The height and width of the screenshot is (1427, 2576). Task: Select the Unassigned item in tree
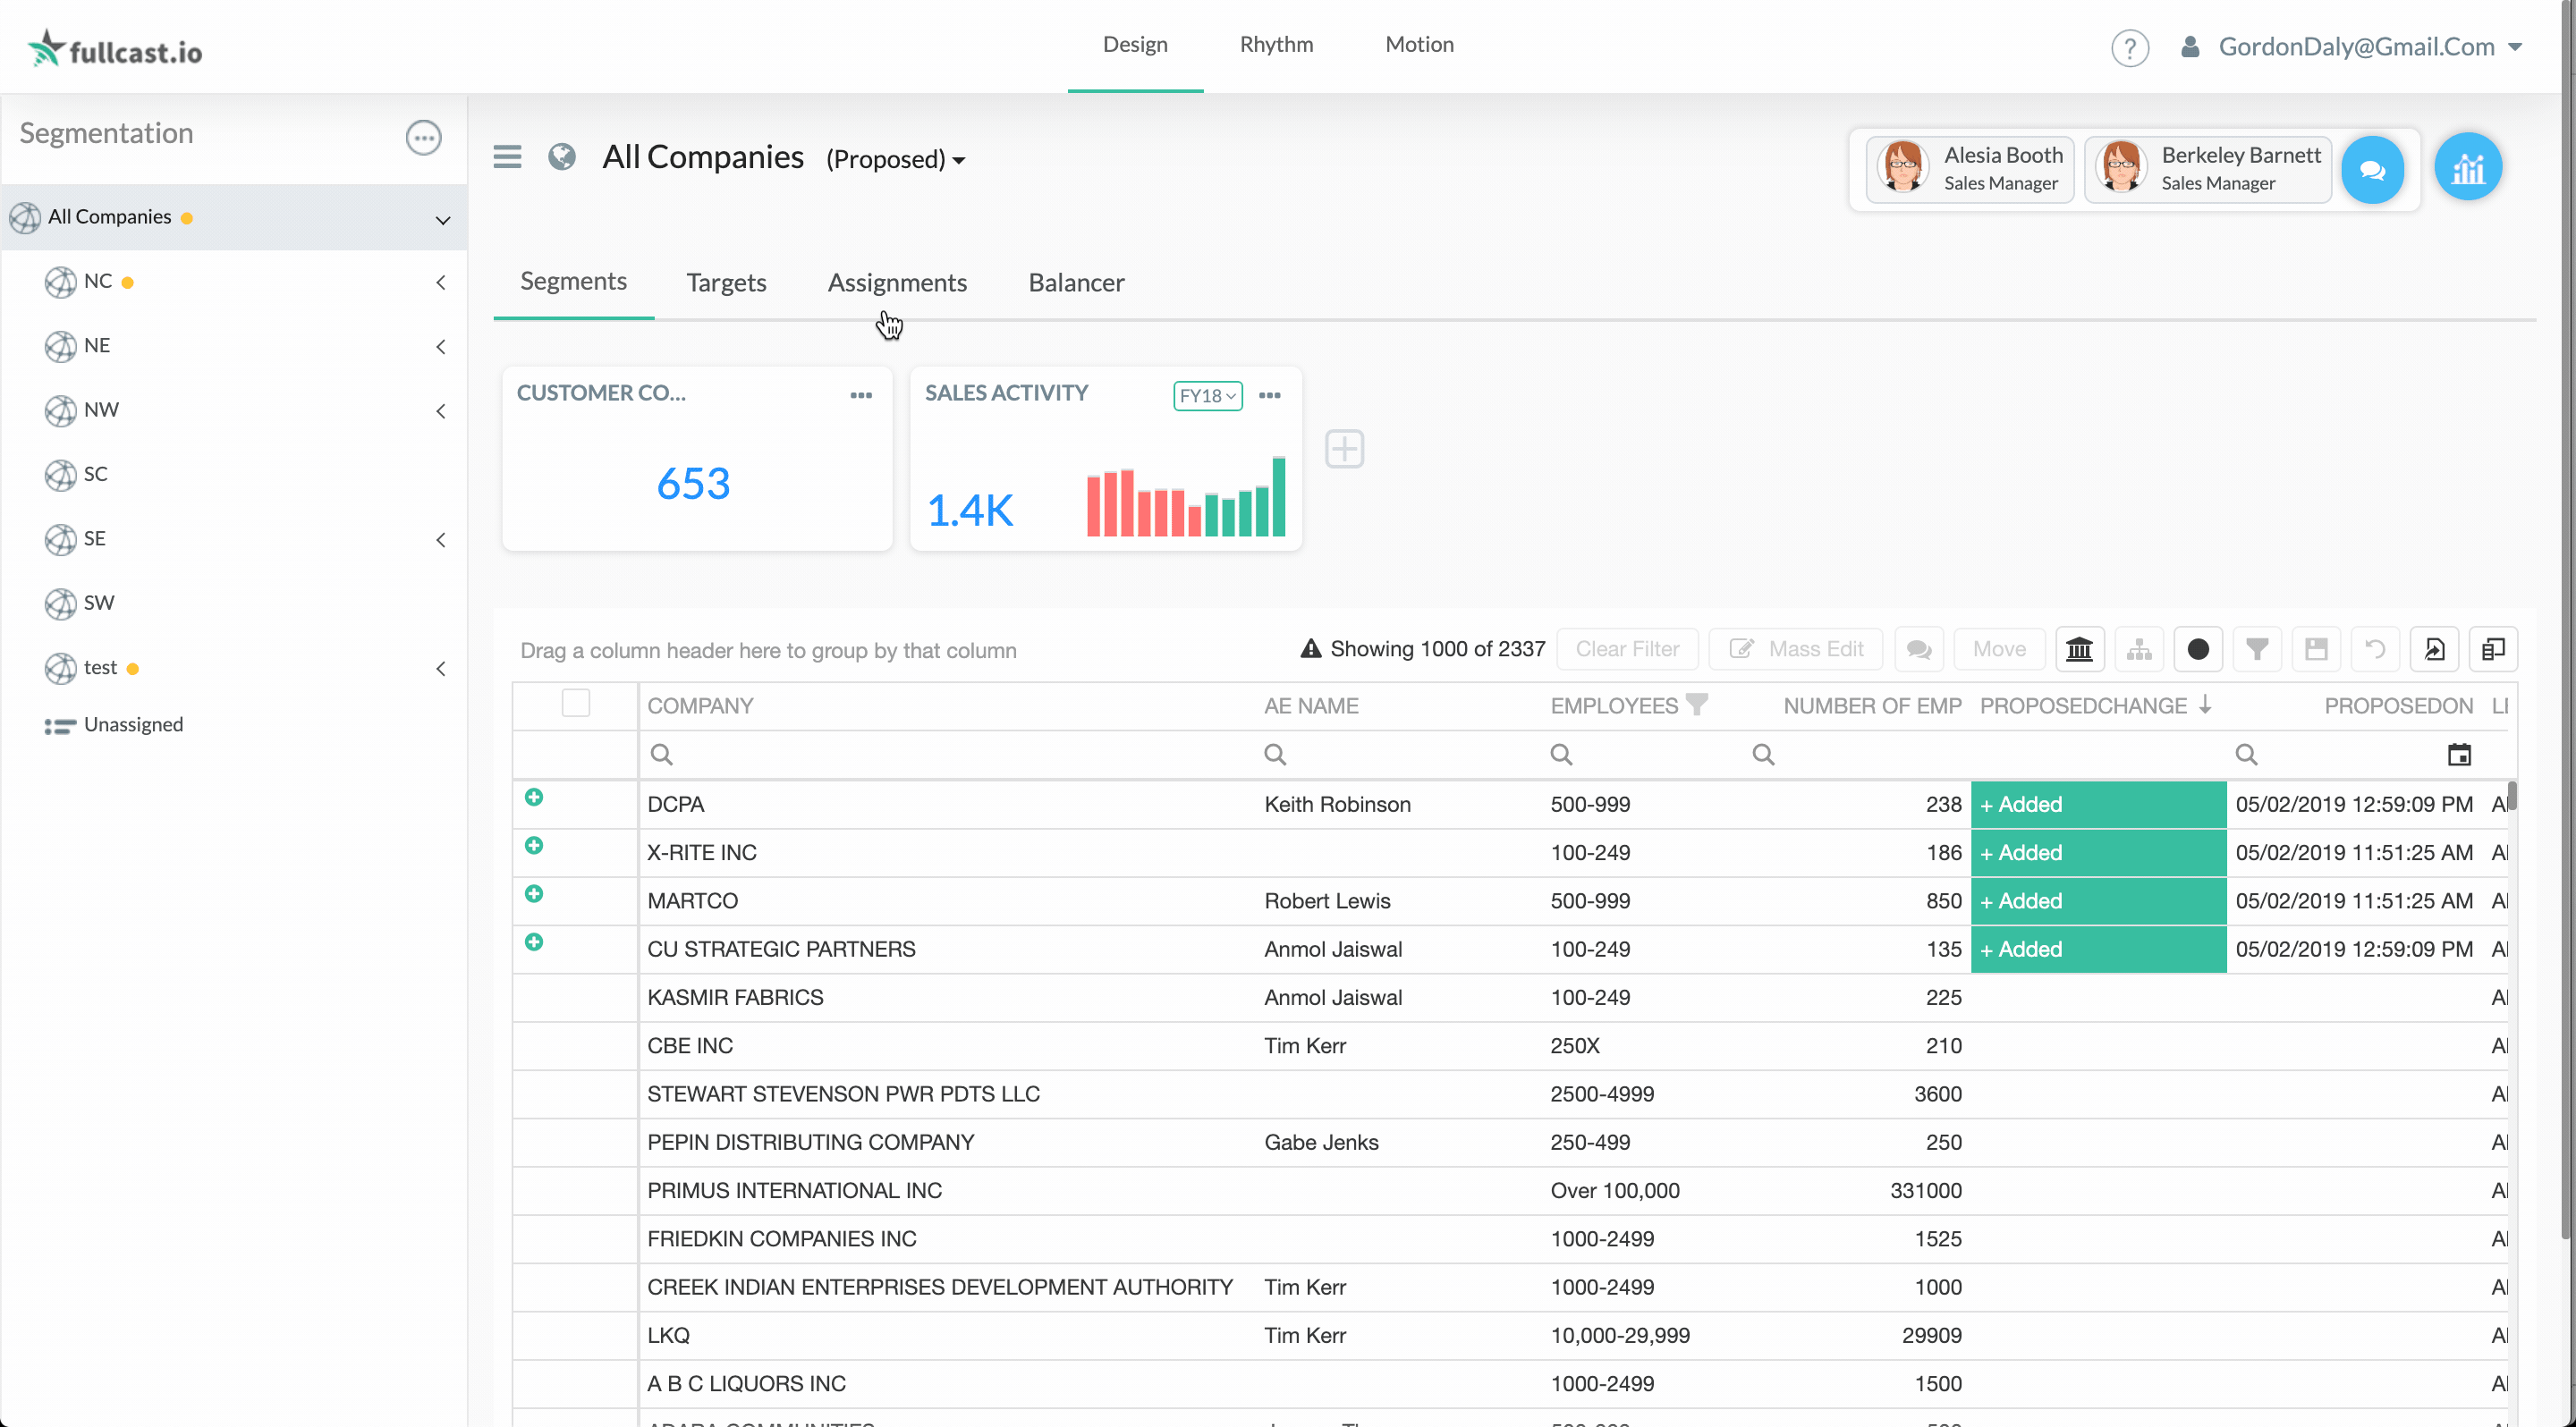tap(133, 724)
